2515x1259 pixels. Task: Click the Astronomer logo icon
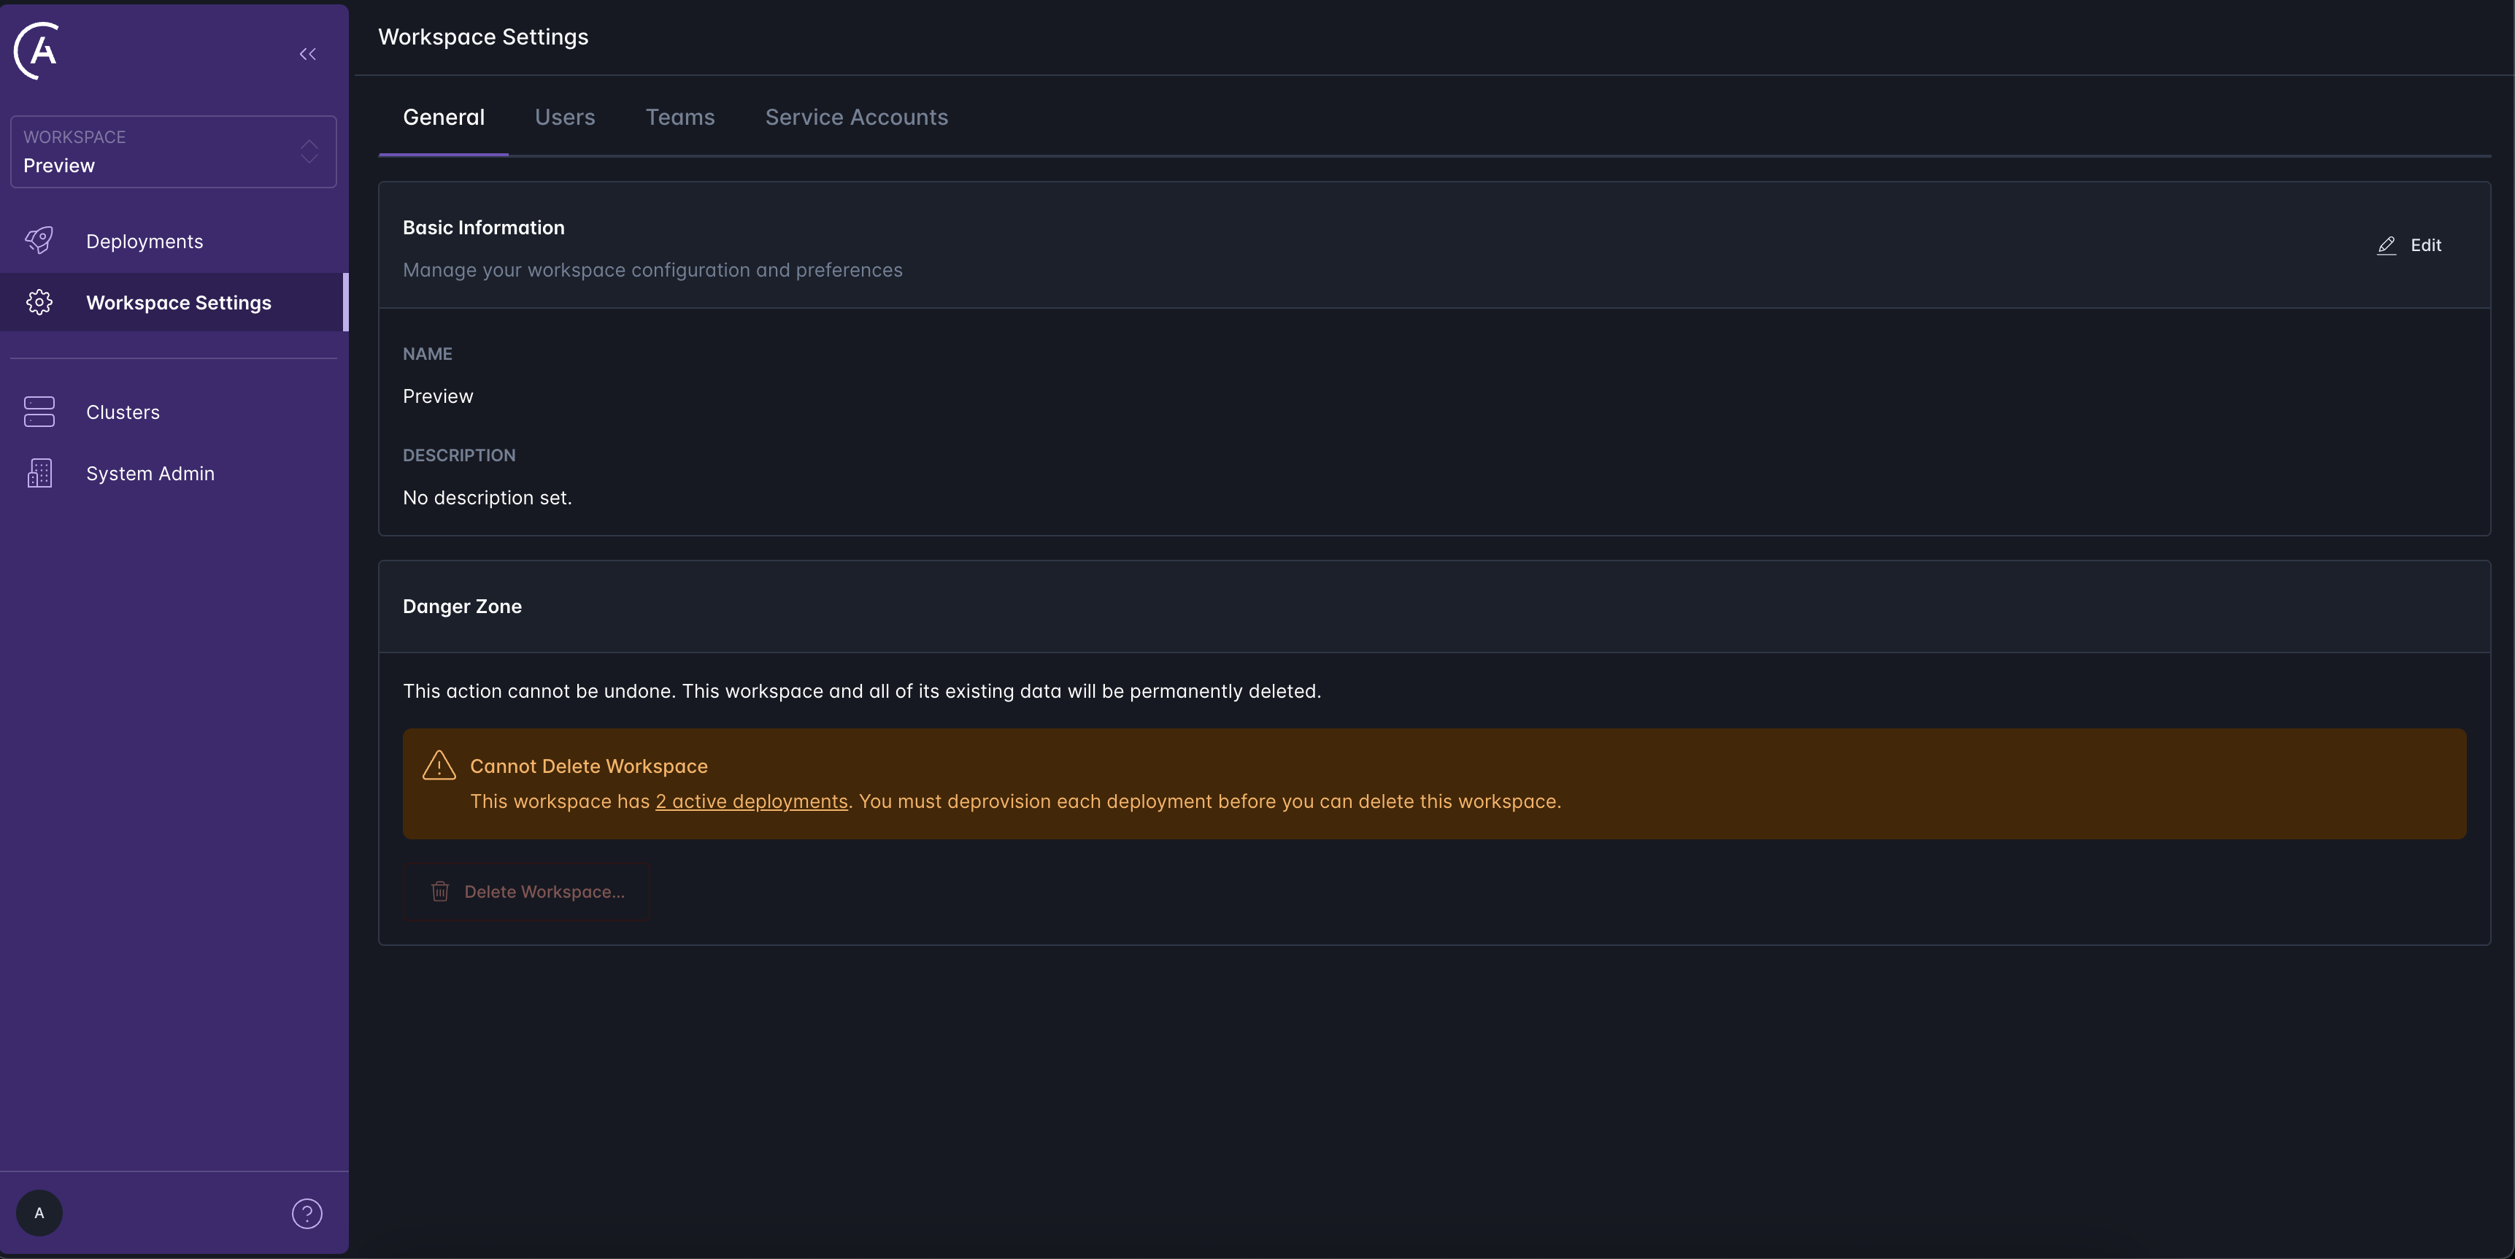point(37,51)
